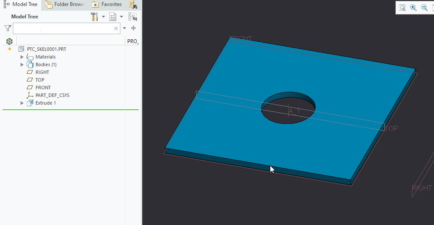Select the RIGHT datum plane in tree
This screenshot has width=434, height=225.
pyautogui.click(x=42, y=72)
